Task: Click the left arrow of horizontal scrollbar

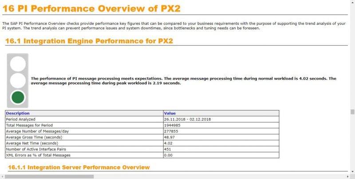Action: click(2, 176)
